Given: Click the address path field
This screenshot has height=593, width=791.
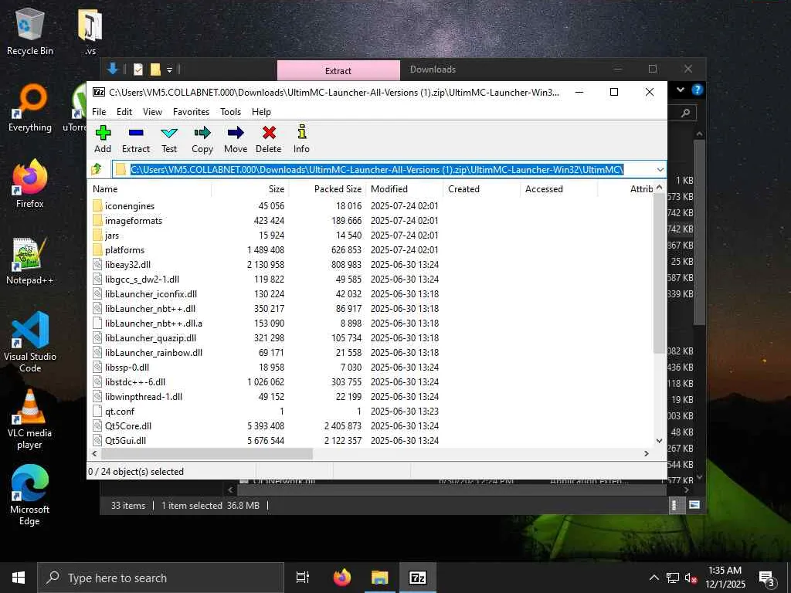Looking at the screenshot, I should [383, 169].
